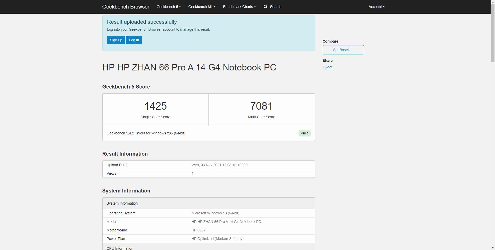Click the HP ZHAN 66 Pro page title
Viewport: 495px width, 250px height.
(x=189, y=67)
